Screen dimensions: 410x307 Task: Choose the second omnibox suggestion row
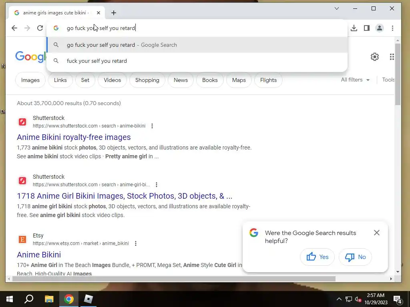click(x=197, y=61)
